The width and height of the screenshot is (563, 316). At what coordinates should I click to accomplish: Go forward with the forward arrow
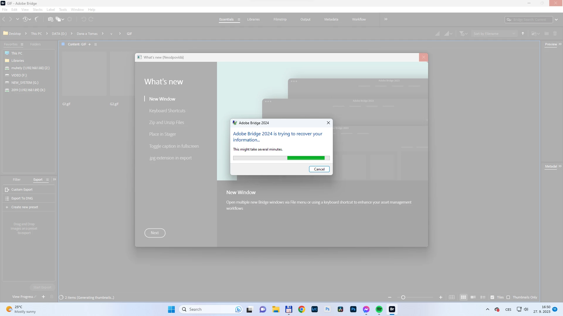11,19
